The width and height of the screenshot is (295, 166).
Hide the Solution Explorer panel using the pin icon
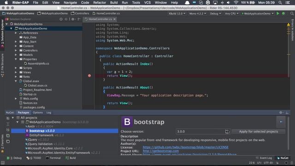(x=79, y=19)
